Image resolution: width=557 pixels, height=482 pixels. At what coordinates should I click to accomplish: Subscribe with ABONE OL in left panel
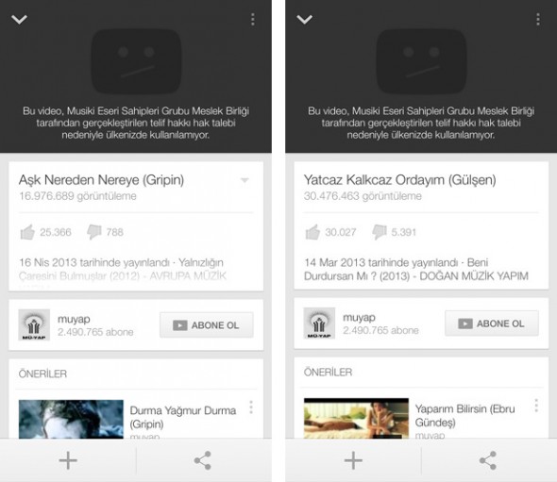[207, 324]
